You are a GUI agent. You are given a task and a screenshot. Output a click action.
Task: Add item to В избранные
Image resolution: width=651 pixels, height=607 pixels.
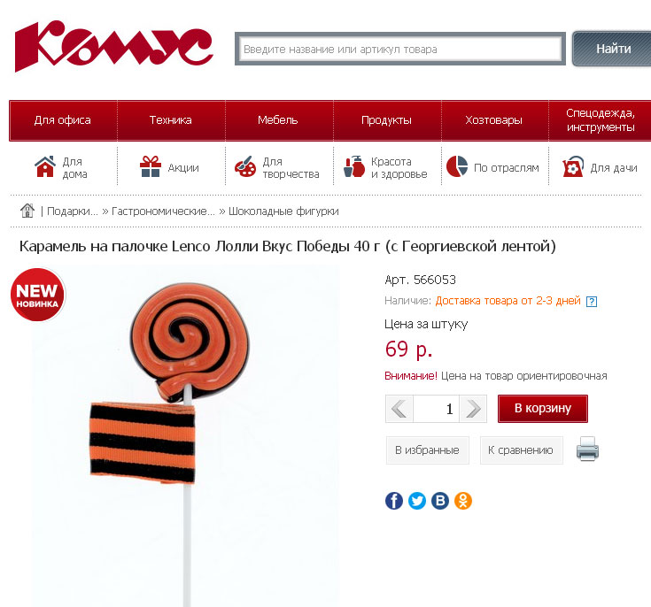point(427,449)
